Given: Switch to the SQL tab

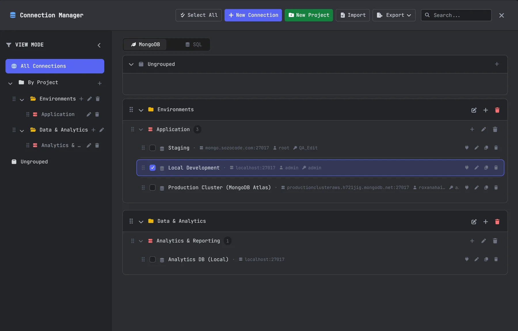Looking at the screenshot, I should [x=193, y=44].
